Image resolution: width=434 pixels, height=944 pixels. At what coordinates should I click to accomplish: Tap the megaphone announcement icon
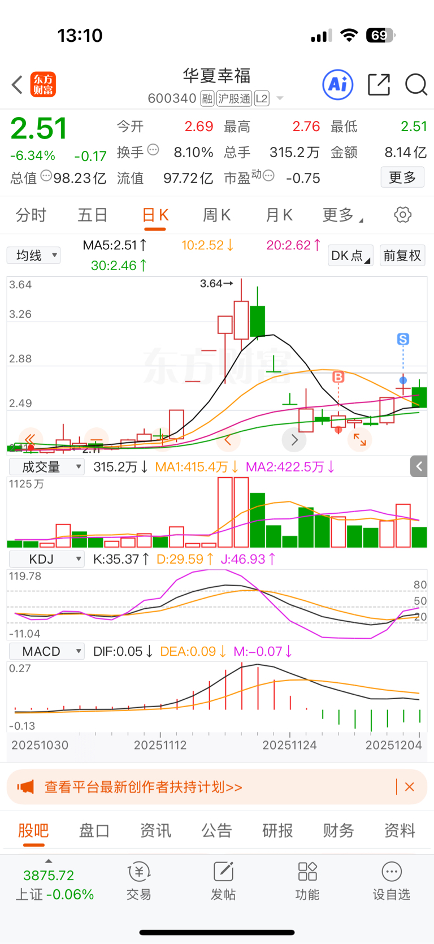click(26, 787)
